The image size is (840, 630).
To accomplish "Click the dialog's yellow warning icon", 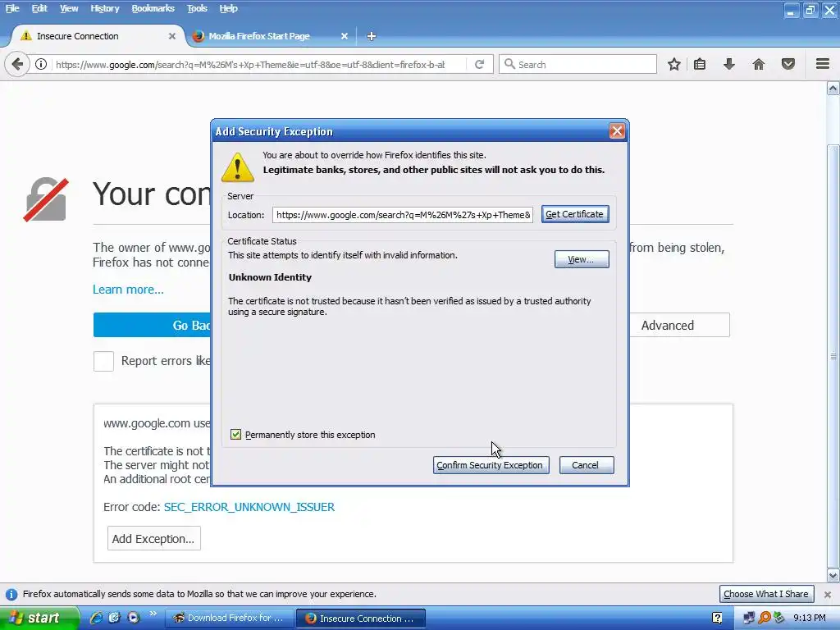I will tap(237, 167).
